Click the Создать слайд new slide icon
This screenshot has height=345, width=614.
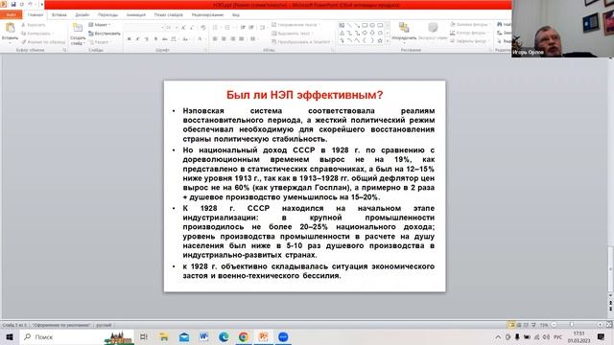click(x=78, y=28)
